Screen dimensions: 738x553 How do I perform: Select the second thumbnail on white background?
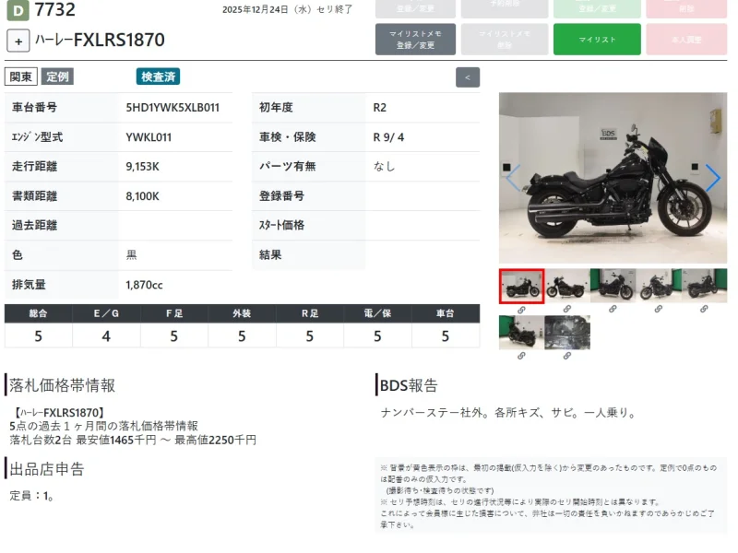567,286
